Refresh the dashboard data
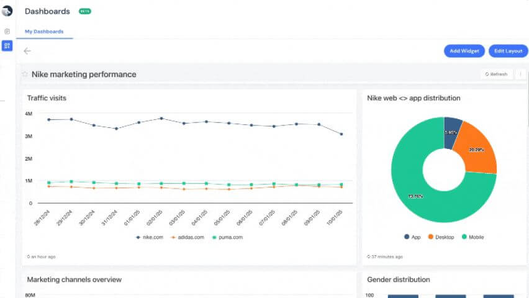This screenshot has height=298, width=529. (496, 74)
